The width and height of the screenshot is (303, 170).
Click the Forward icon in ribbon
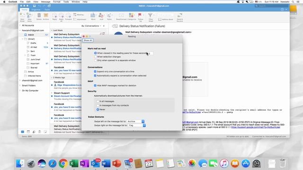[68, 16]
